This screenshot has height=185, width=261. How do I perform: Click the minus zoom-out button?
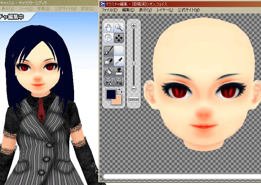[134, 89]
